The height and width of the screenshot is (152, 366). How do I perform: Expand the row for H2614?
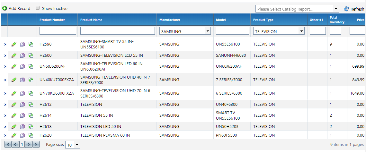[x=5, y=115]
